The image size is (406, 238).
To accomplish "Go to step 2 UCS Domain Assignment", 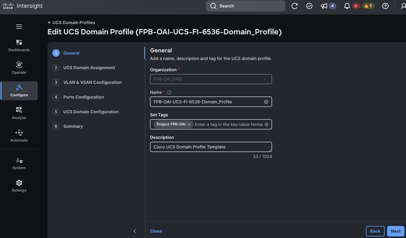I will pyautogui.click(x=84, y=68).
